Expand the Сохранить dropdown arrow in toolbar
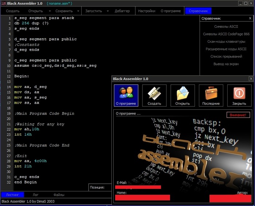 point(77,11)
